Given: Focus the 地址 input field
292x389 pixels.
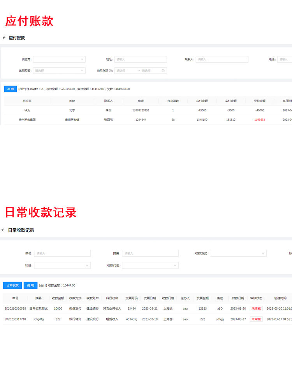Looking at the screenshot, I should click(141, 59).
